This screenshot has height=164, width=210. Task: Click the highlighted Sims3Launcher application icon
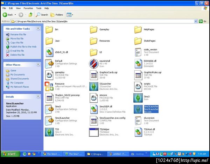(138, 109)
